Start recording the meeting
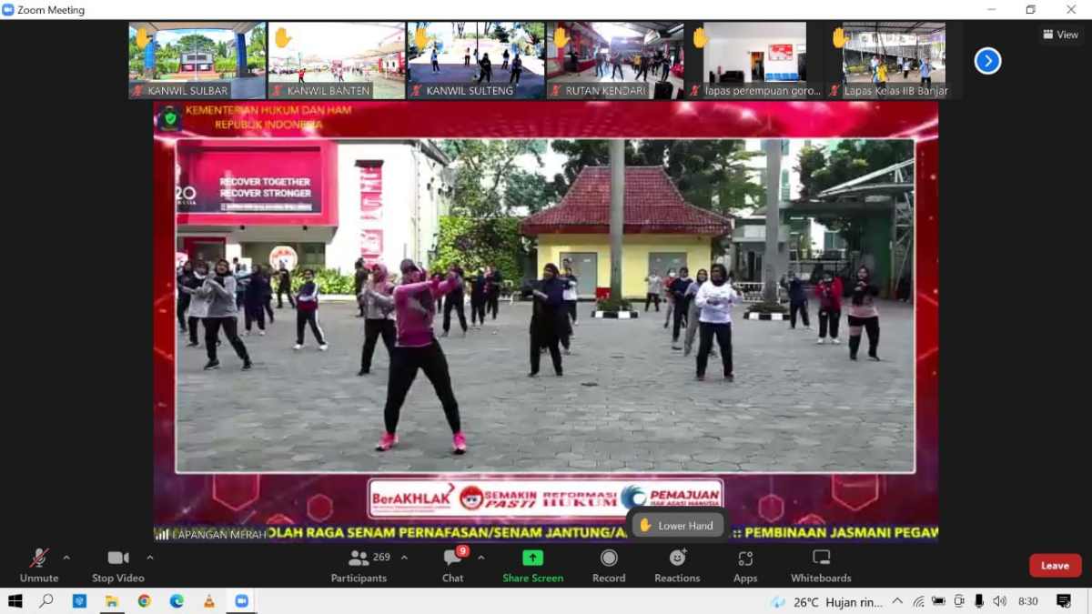The image size is (1092, 614). (609, 565)
